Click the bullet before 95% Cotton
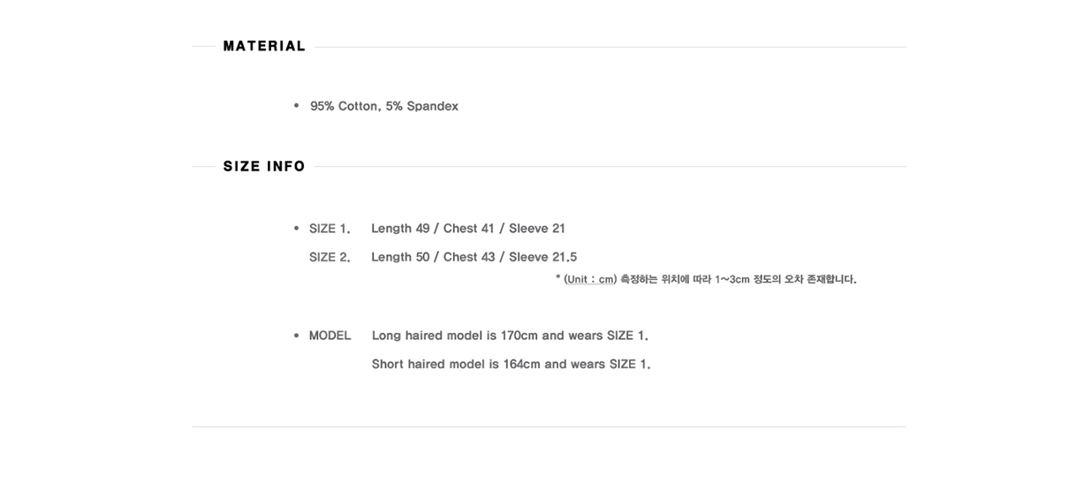The height and width of the screenshot is (477, 1069). tap(297, 106)
